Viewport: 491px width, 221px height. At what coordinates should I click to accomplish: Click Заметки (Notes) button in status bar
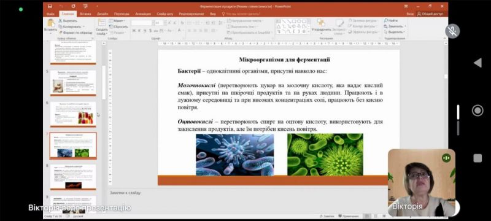(x=327, y=216)
